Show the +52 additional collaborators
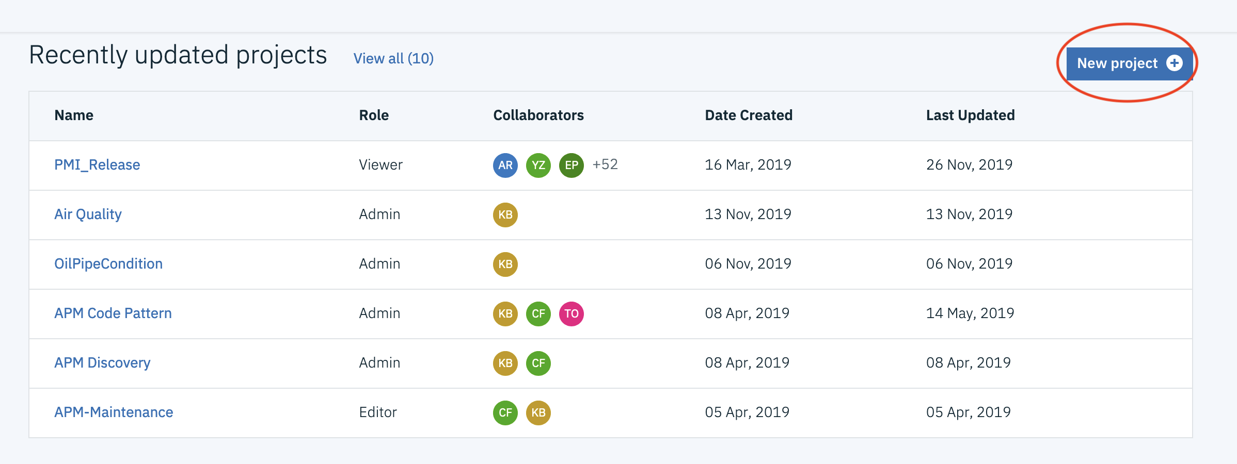This screenshot has width=1237, height=464. pos(605,164)
